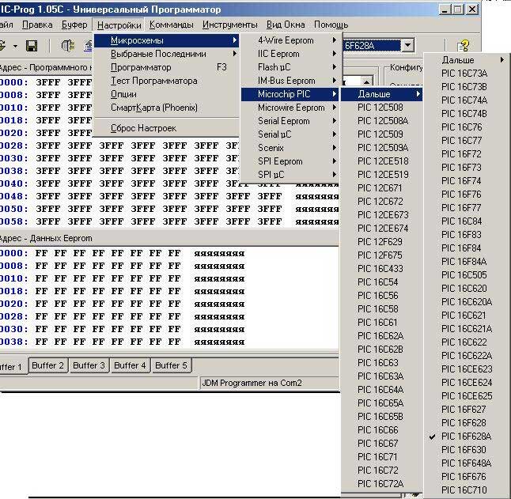This screenshot has width=511, height=499.
Task: Select PIC 16C72A device
Action: (x=381, y=484)
